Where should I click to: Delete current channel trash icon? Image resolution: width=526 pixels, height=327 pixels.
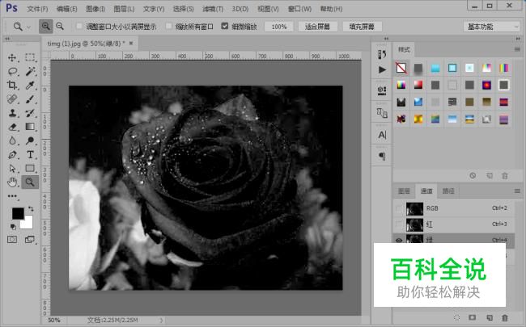click(x=504, y=317)
